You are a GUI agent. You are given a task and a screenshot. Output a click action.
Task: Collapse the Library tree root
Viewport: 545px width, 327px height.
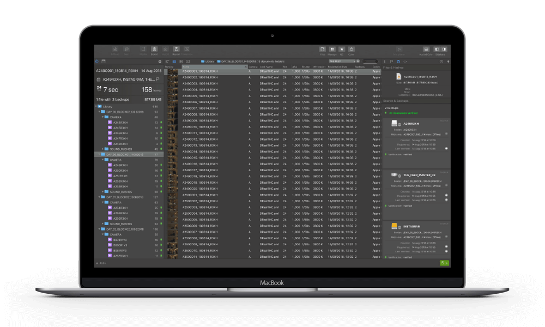click(x=96, y=106)
